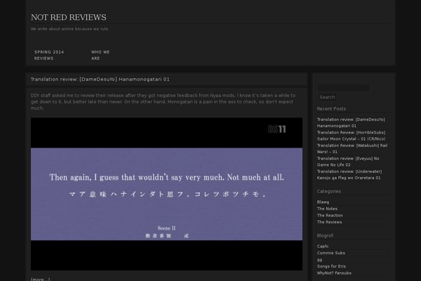
Task: Visit the WhyNot? Fansubs blogroll link
Action: (x=334, y=273)
